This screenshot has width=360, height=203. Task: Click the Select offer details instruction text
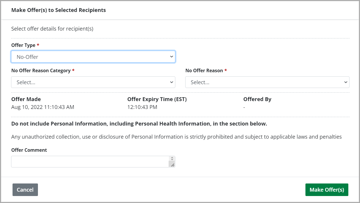(x=52, y=29)
